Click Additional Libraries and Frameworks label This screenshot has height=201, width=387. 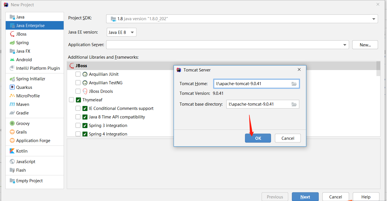point(103,57)
